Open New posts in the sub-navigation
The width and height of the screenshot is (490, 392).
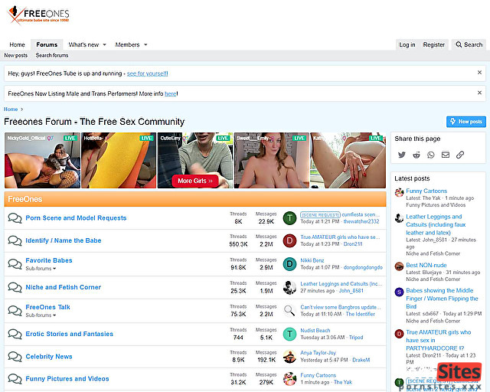[15, 55]
